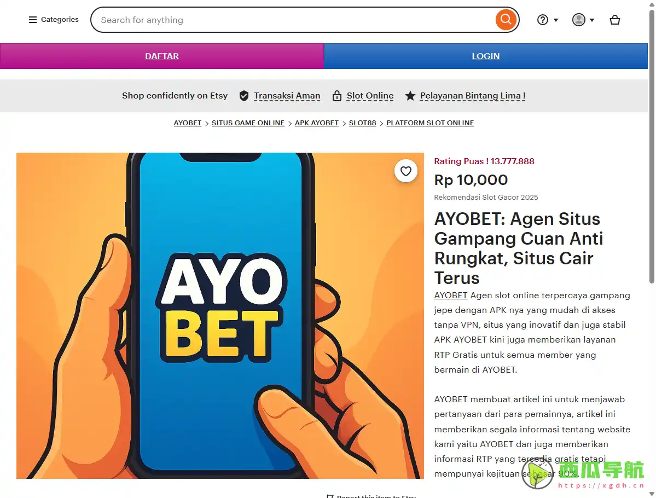Click the help question mark icon
Screen dimensions: 656x498
[x=543, y=20]
